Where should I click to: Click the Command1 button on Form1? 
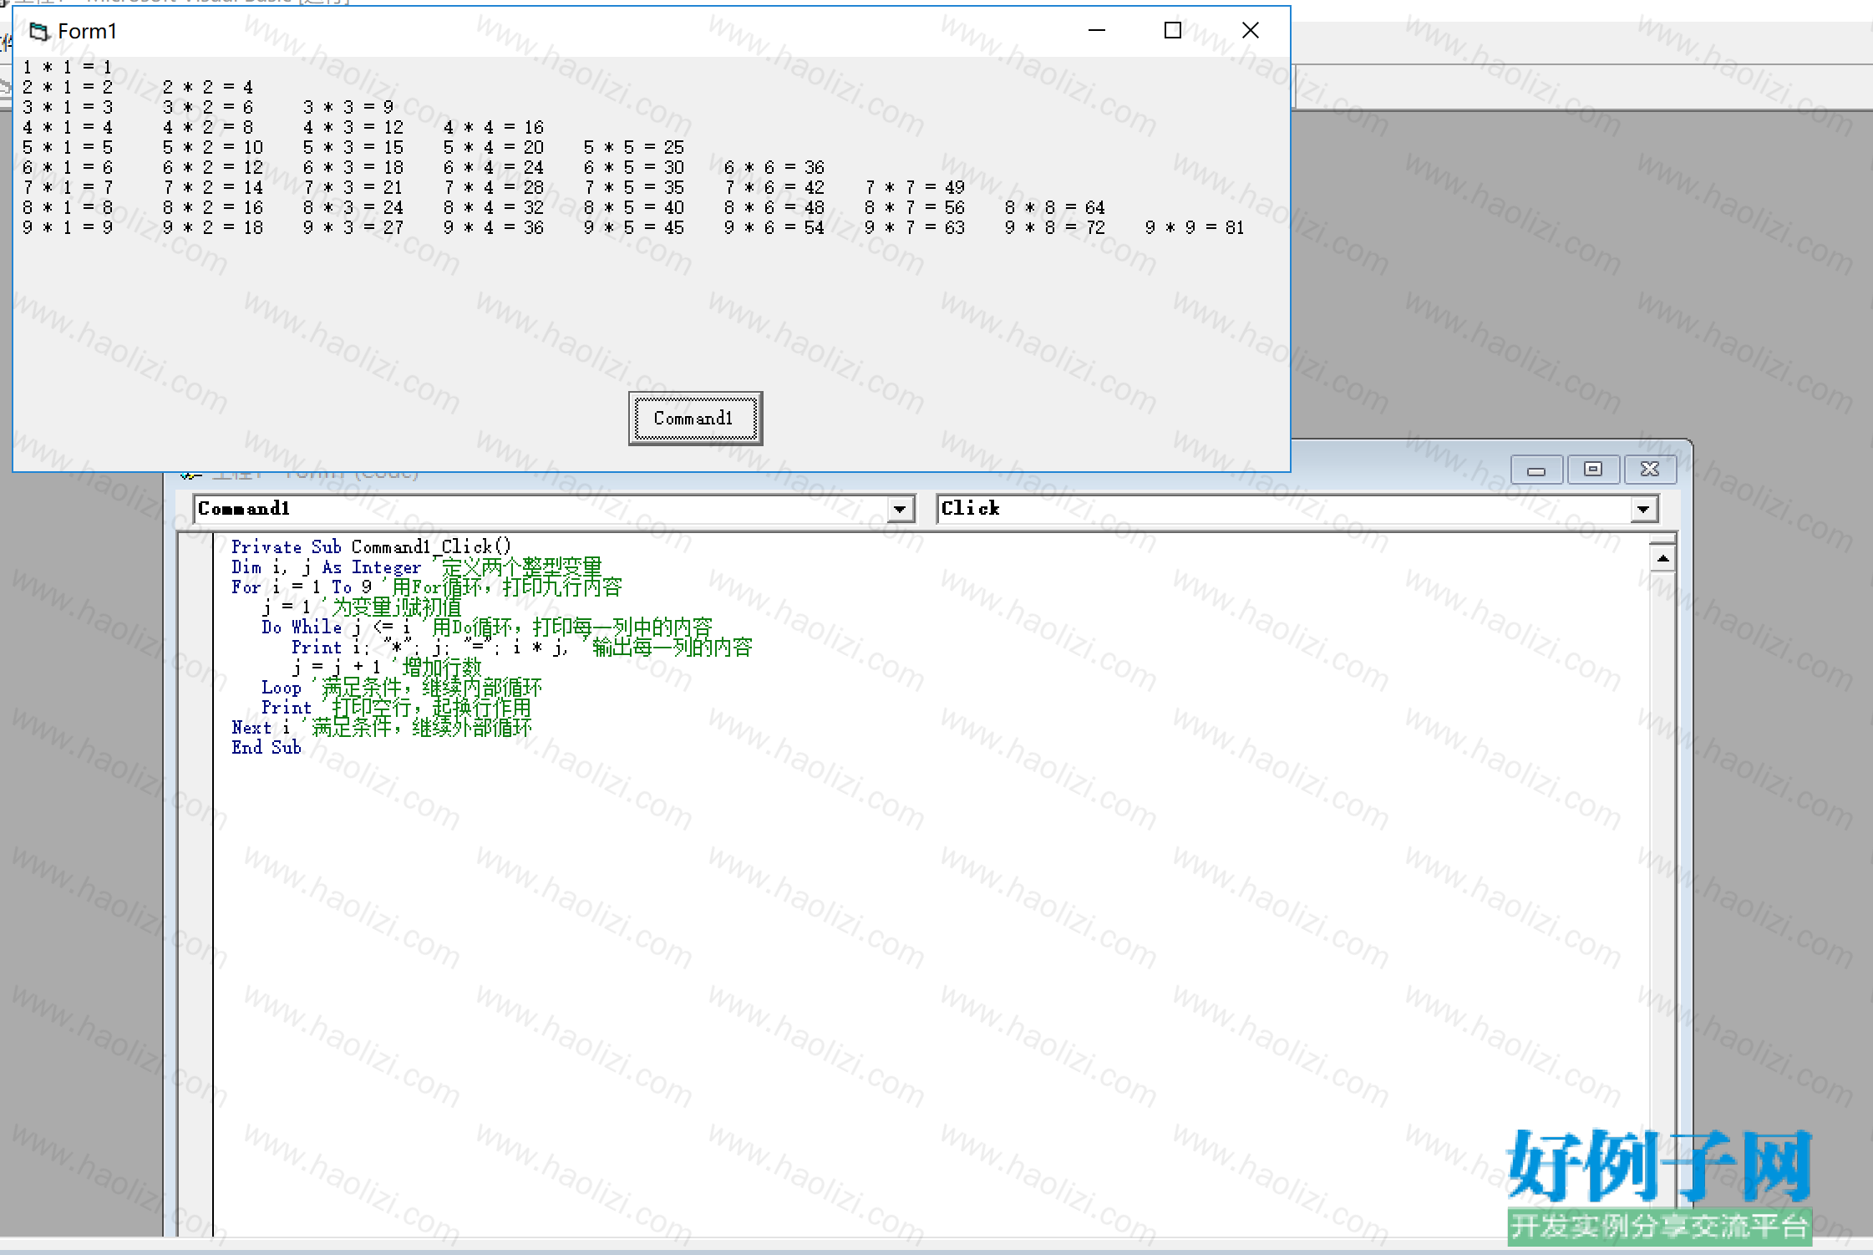pyautogui.click(x=695, y=418)
